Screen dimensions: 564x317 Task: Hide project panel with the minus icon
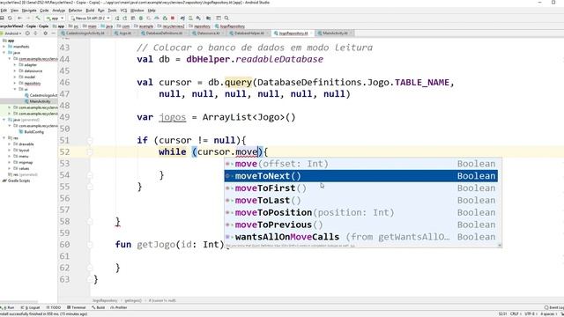click(x=53, y=33)
